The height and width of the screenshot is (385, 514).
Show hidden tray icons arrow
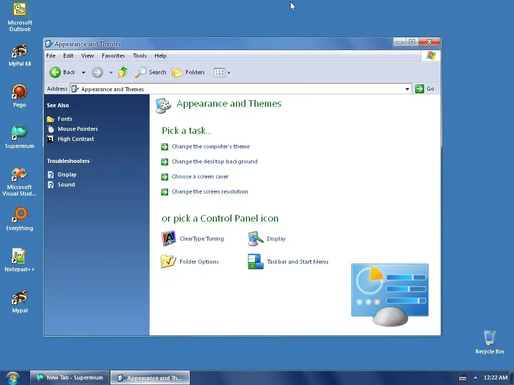pos(475,377)
